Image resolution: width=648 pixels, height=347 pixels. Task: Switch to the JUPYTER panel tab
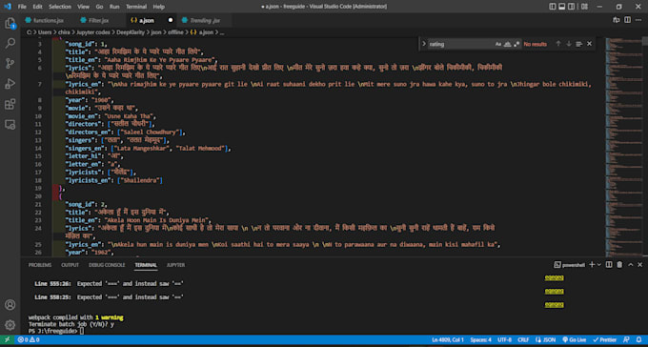point(175,265)
